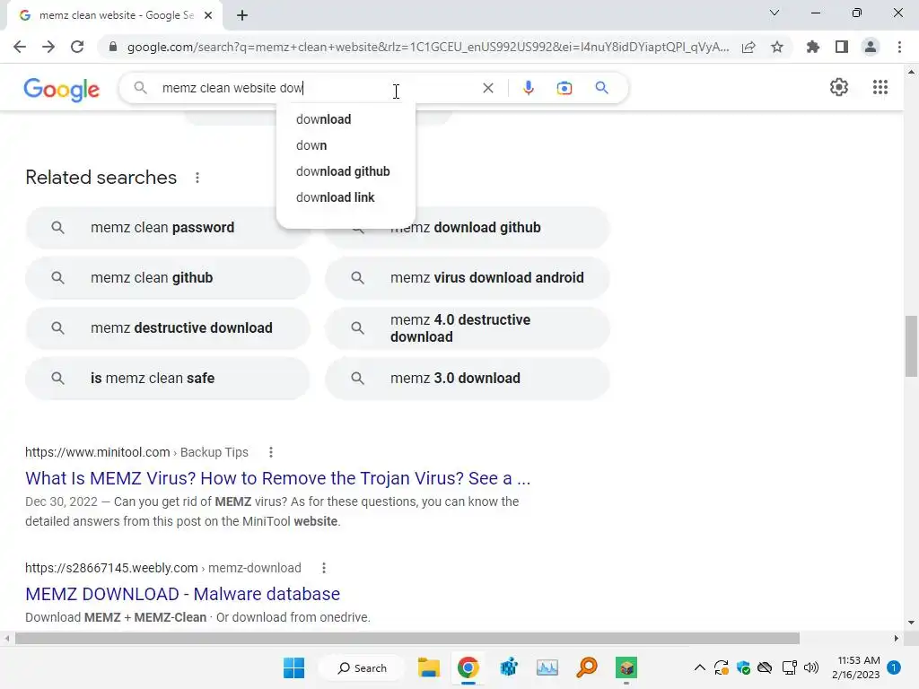Open the orange magnifier taskbar app
Viewport: 919px width, 689px height.
(587, 667)
